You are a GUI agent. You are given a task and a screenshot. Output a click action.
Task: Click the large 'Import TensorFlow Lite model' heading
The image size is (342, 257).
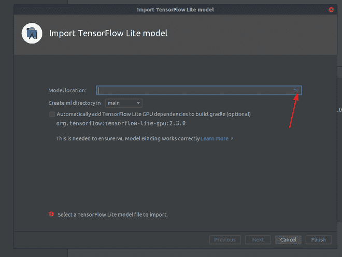pos(108,34)
